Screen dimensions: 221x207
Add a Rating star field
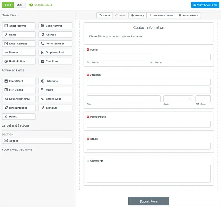pyautogui.click(x=19, y=116)
